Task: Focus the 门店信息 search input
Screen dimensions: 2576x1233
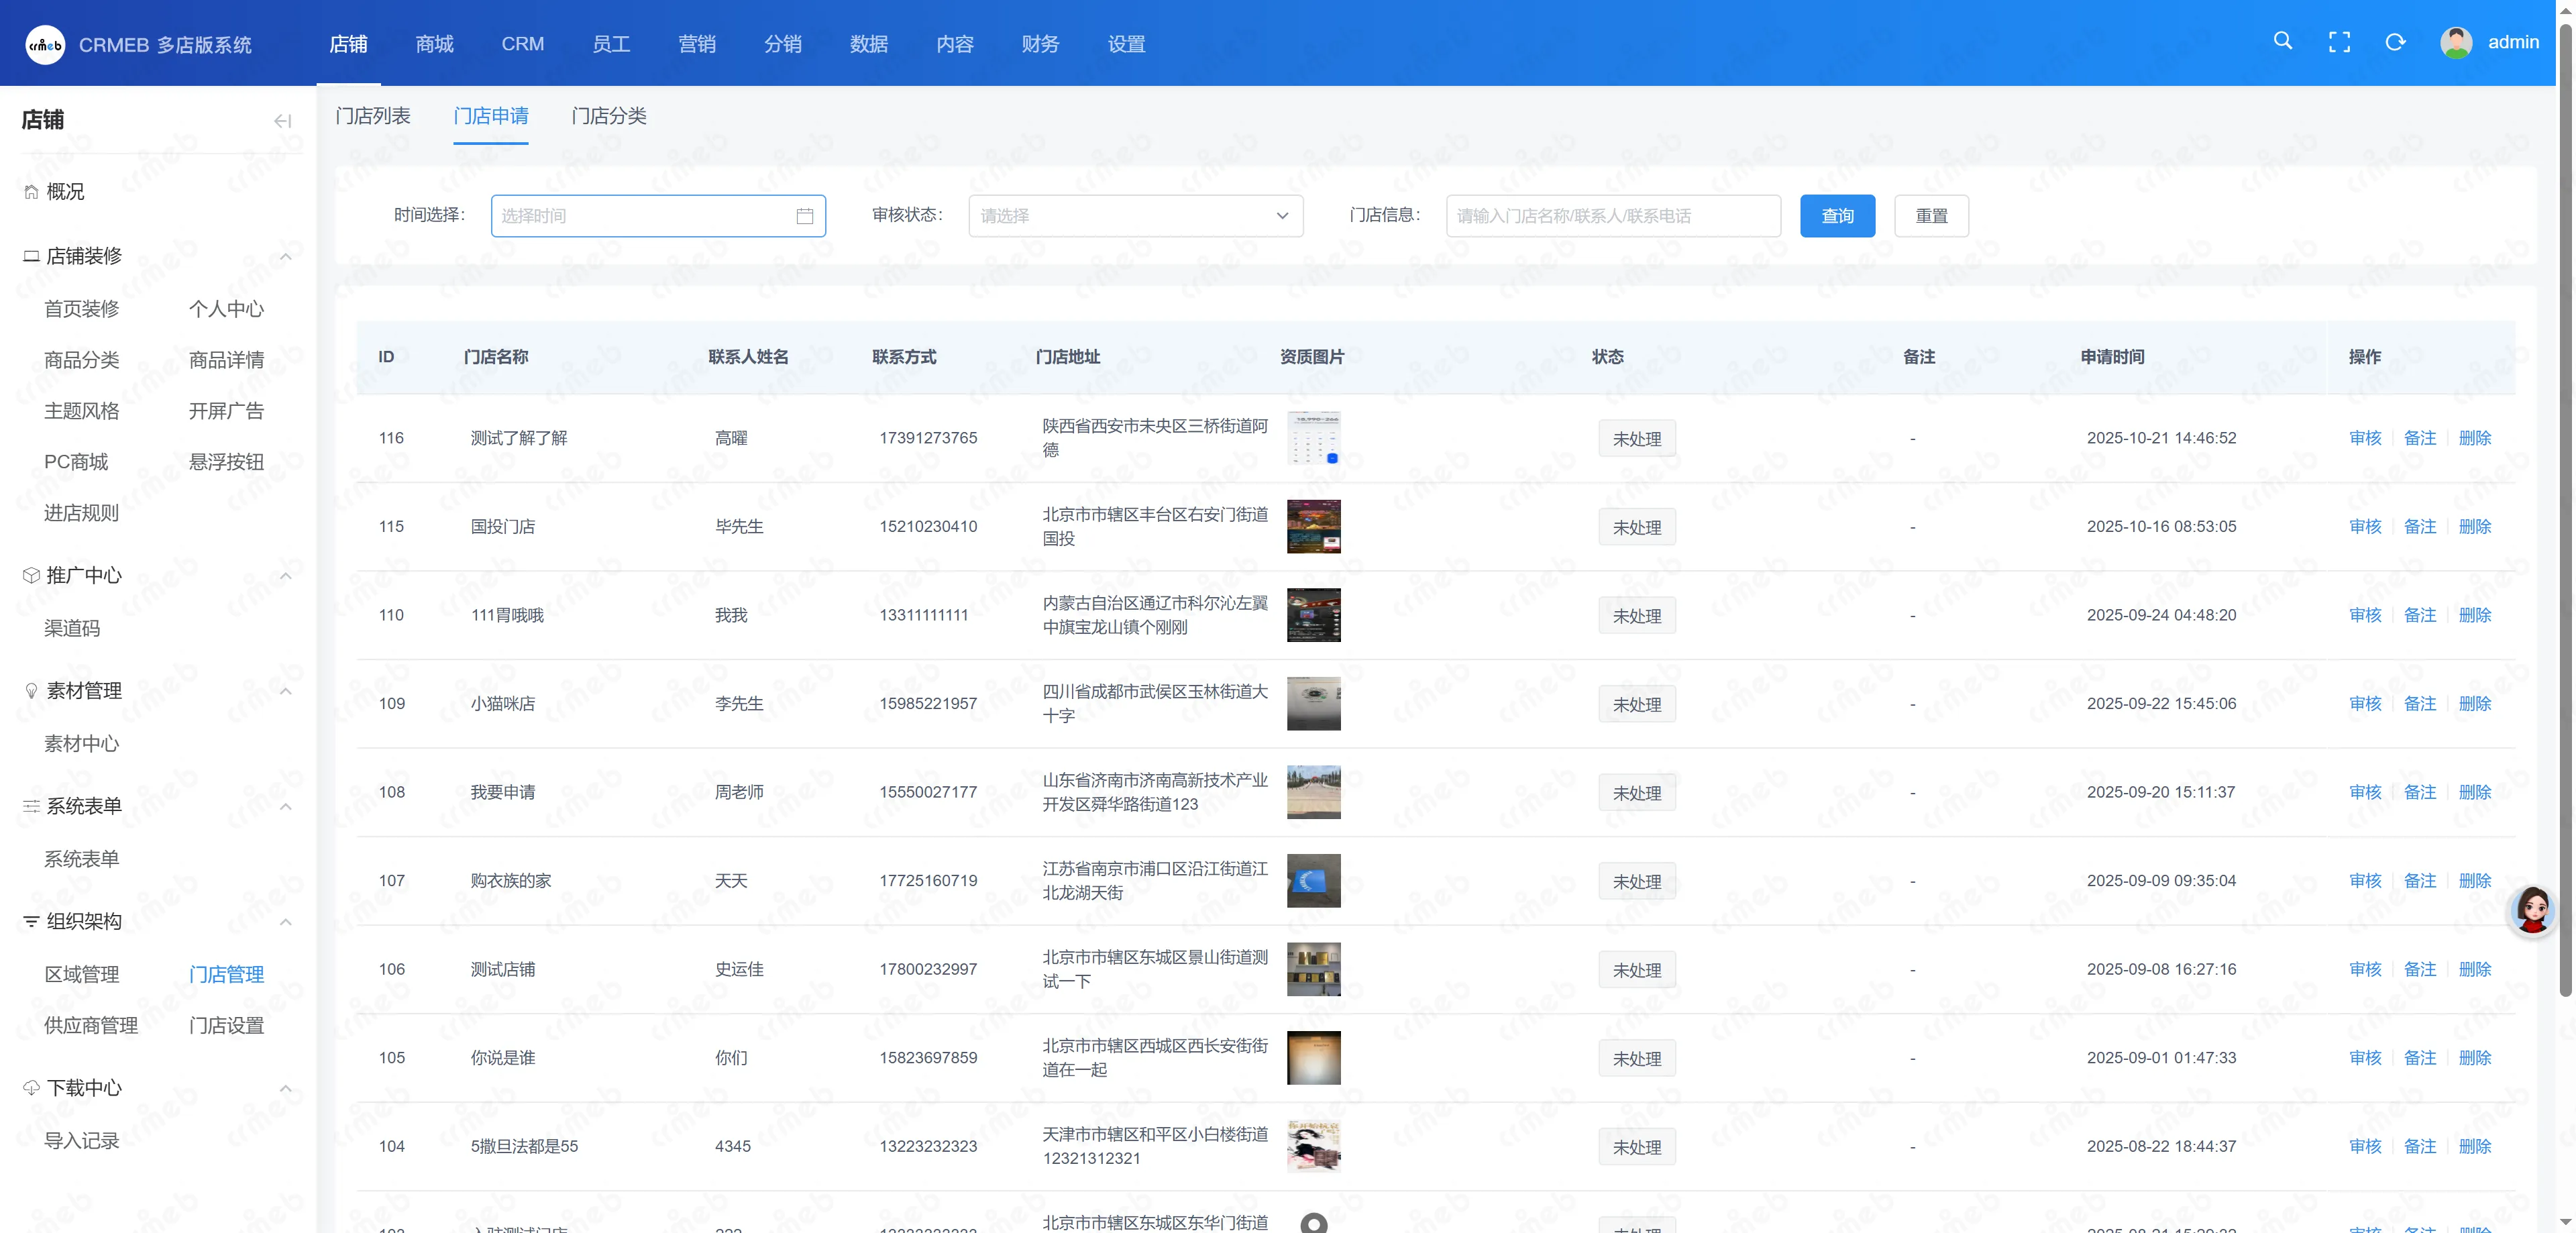Action: [1613, 216]
